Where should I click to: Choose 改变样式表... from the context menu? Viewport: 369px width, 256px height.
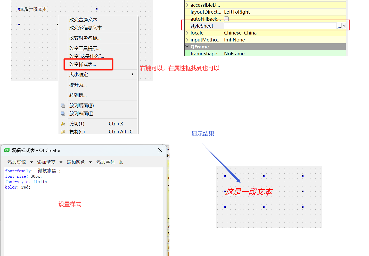83,64
